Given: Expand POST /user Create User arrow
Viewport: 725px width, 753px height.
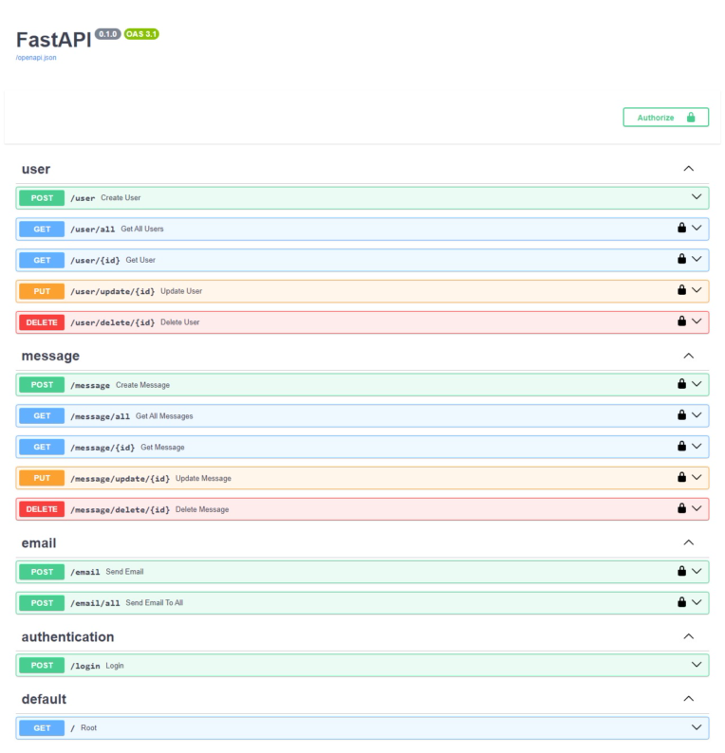Looking at the screenshot, I should pos(697,197).
